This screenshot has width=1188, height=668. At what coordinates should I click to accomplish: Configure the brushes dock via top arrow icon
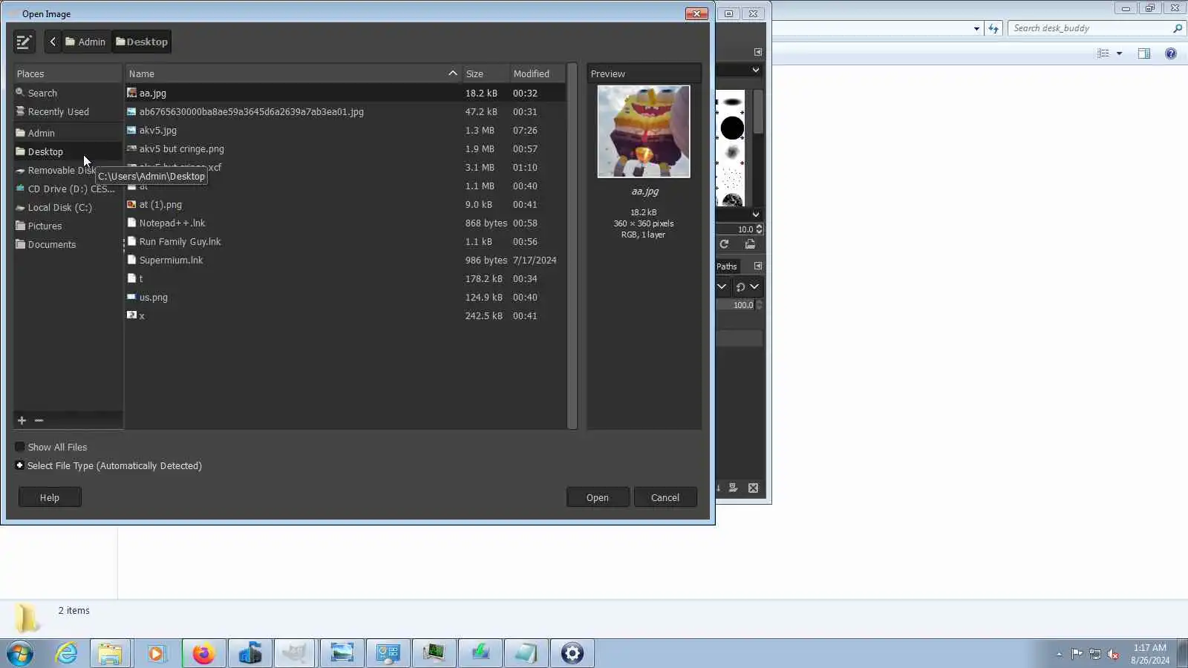click(758, 52)
